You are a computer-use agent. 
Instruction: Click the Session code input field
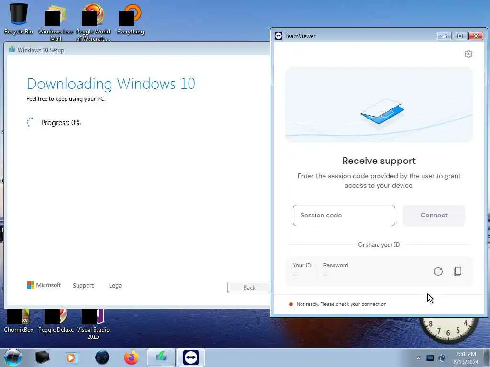pyautogui.click(x=344, y=216)
